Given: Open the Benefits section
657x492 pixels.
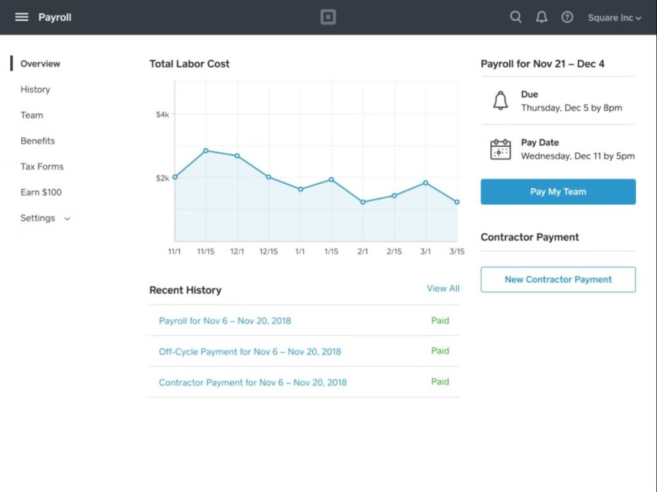Looking at the screenshot, I should (37, 141).
